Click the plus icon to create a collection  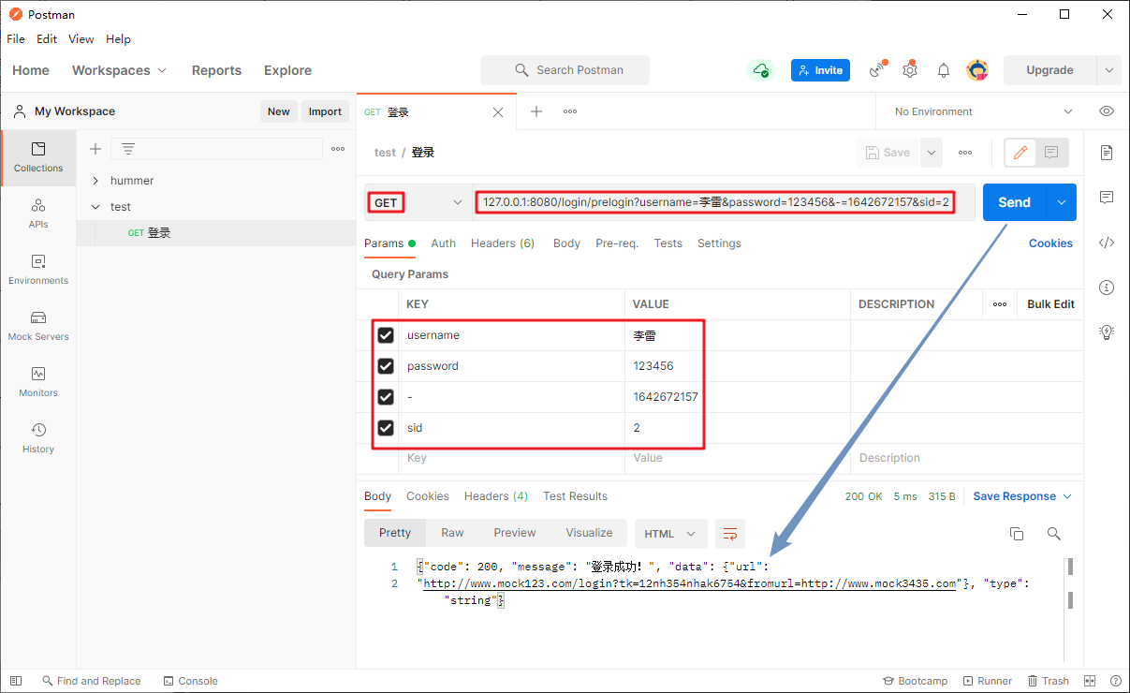(x=95, y=149)
